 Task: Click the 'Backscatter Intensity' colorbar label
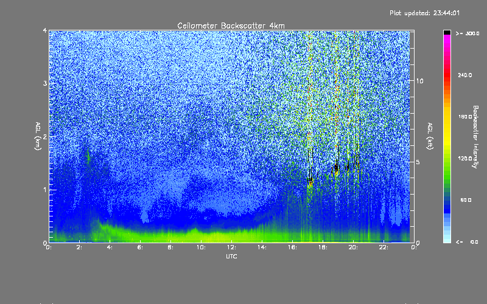tap(475, 137)
